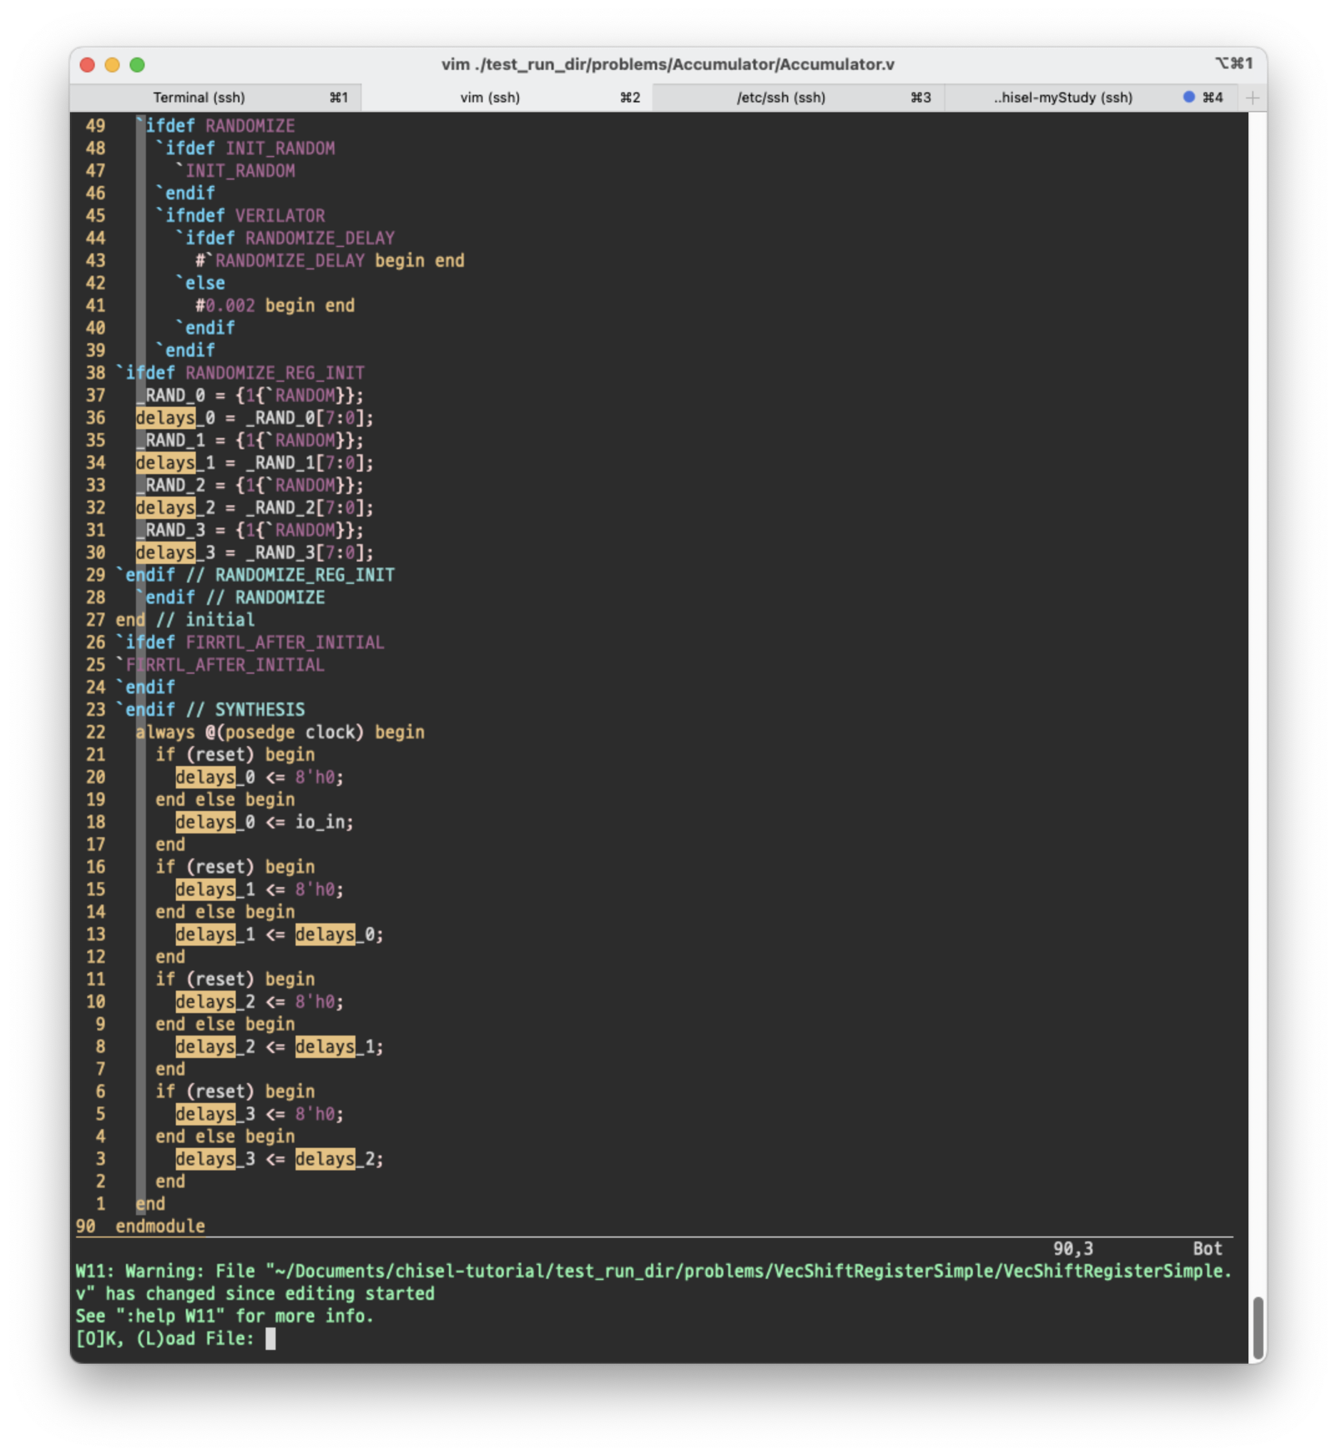Click '#`RANDOMIZE_DELAY begin end' line
Screen dimensions: 1337x1456
[330, 261]
